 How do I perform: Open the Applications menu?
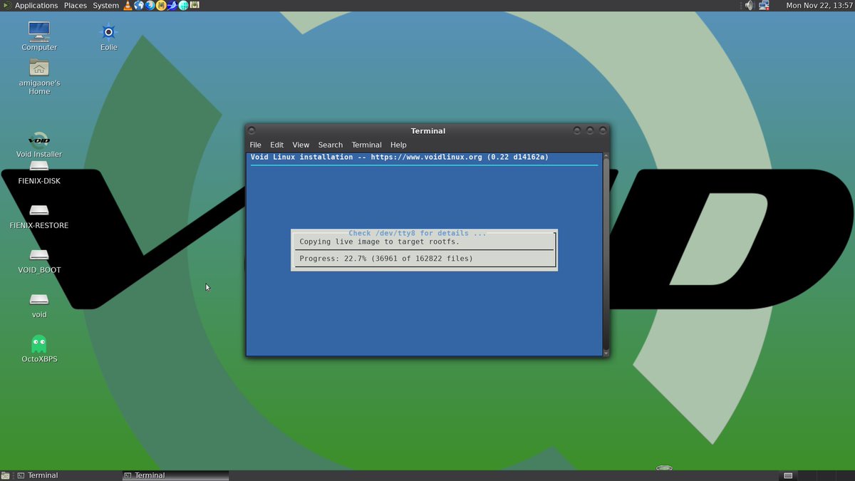(36, 5)
